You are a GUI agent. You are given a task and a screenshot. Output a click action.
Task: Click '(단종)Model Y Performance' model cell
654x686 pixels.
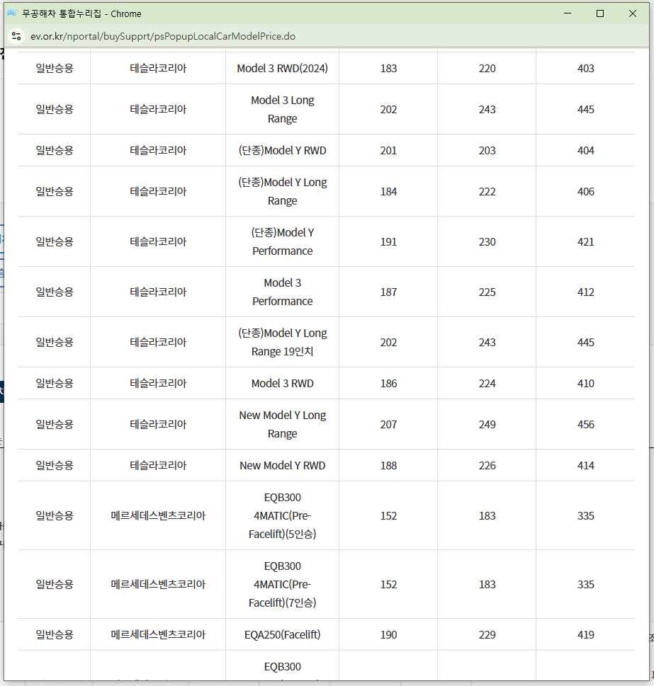(x=282, y=241)
